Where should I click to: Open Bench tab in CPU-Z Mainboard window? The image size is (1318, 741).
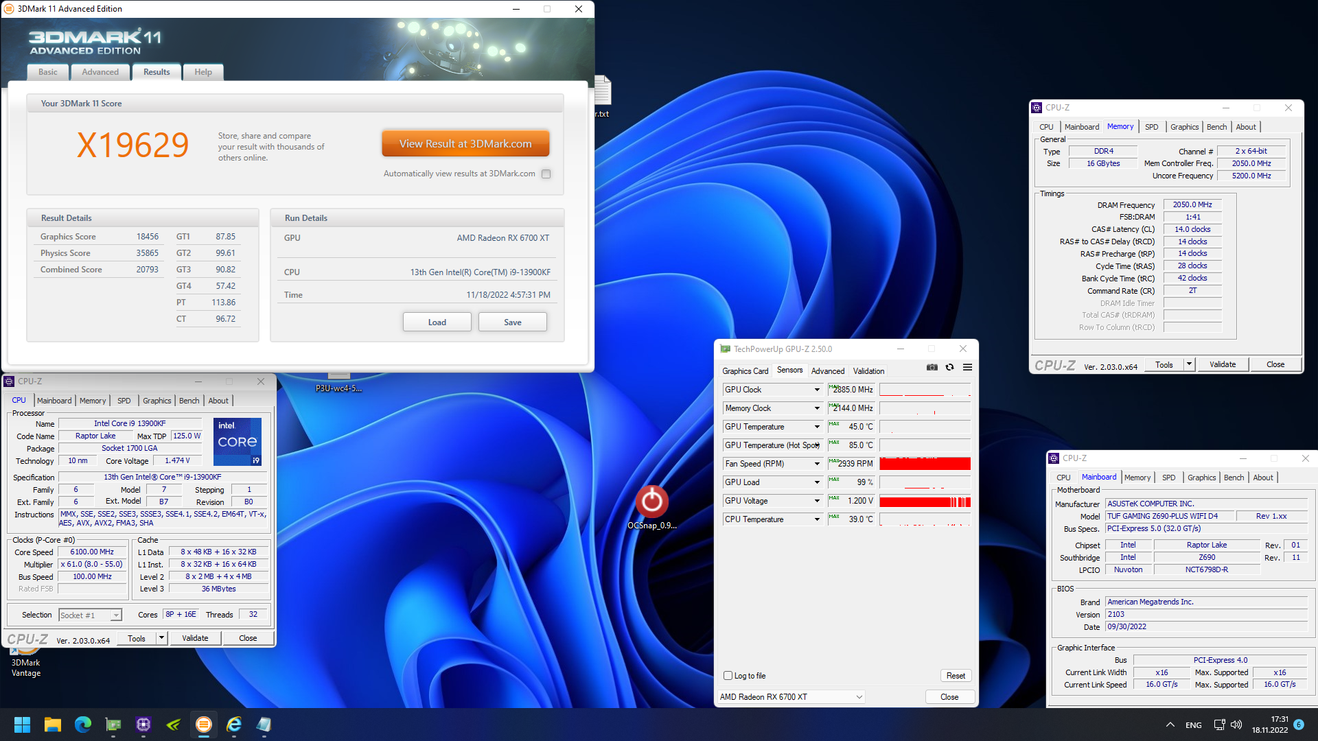point(1234,478)
